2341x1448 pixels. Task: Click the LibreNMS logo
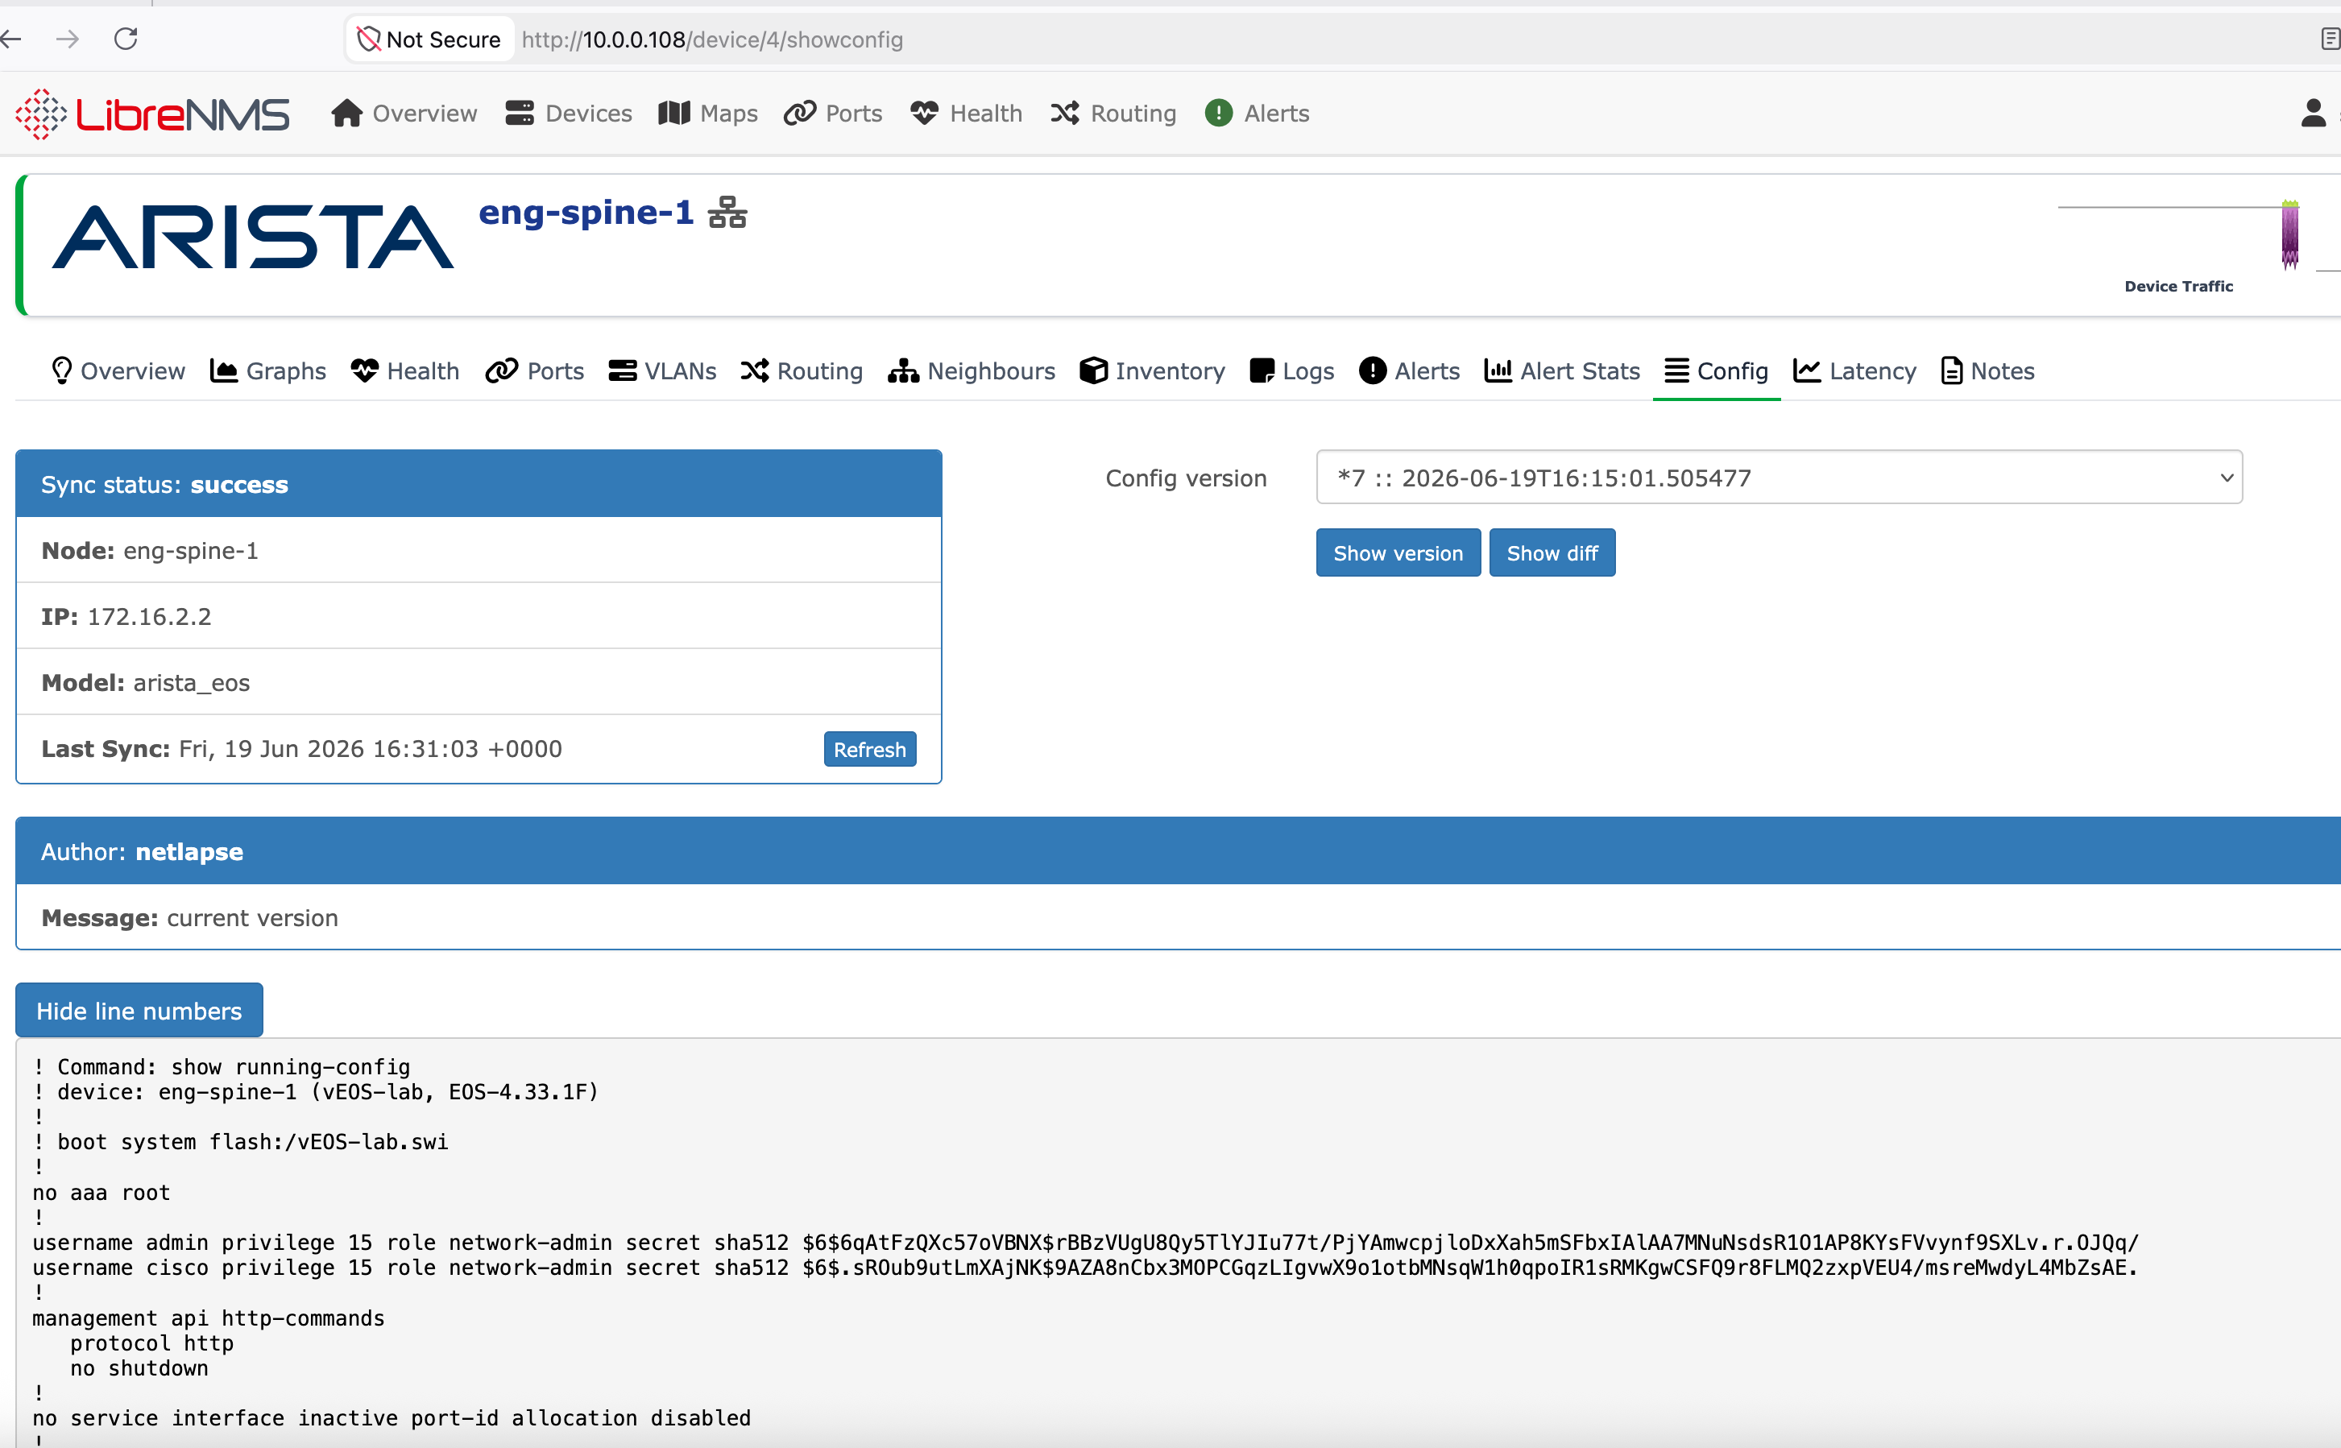tap(152, 114)
